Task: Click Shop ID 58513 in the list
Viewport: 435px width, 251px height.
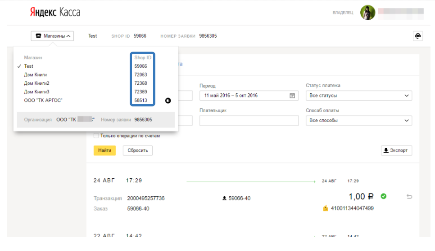Action: [140, 101]
